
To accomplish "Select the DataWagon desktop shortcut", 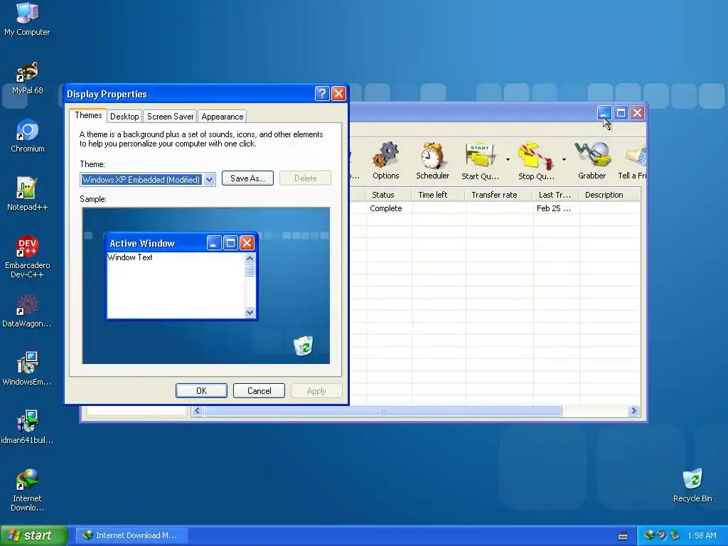I will [x=27, y=311].
